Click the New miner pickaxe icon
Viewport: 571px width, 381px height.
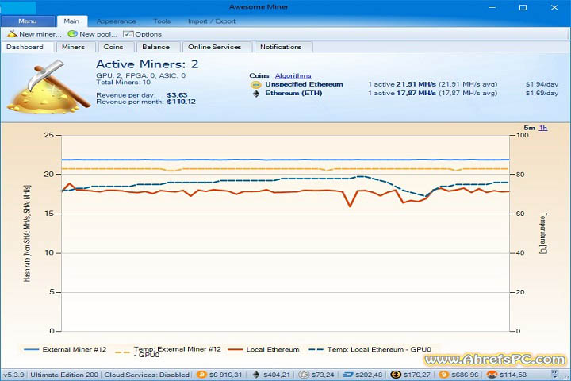pos(13,33)
